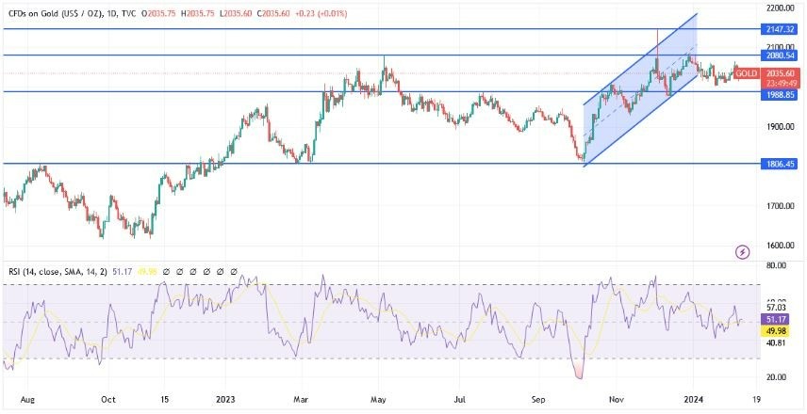Select the red GOLD symbol tag
Viewport: 807px width, 414px height.
pos(746,74)
